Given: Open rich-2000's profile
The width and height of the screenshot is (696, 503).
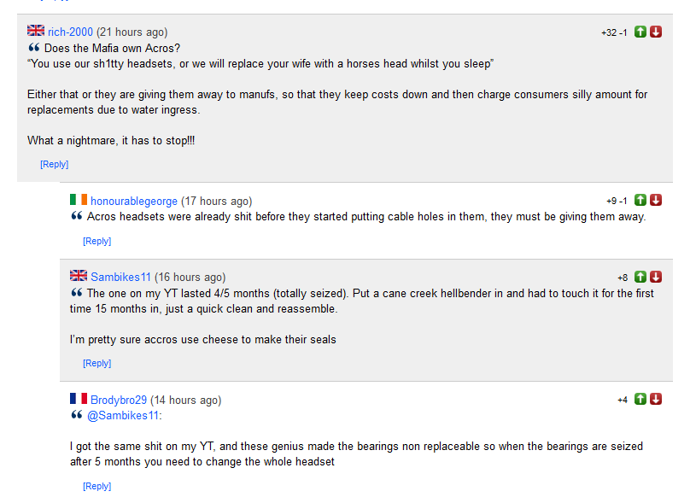Looking at the screenshot, I should tap(70, 32).
